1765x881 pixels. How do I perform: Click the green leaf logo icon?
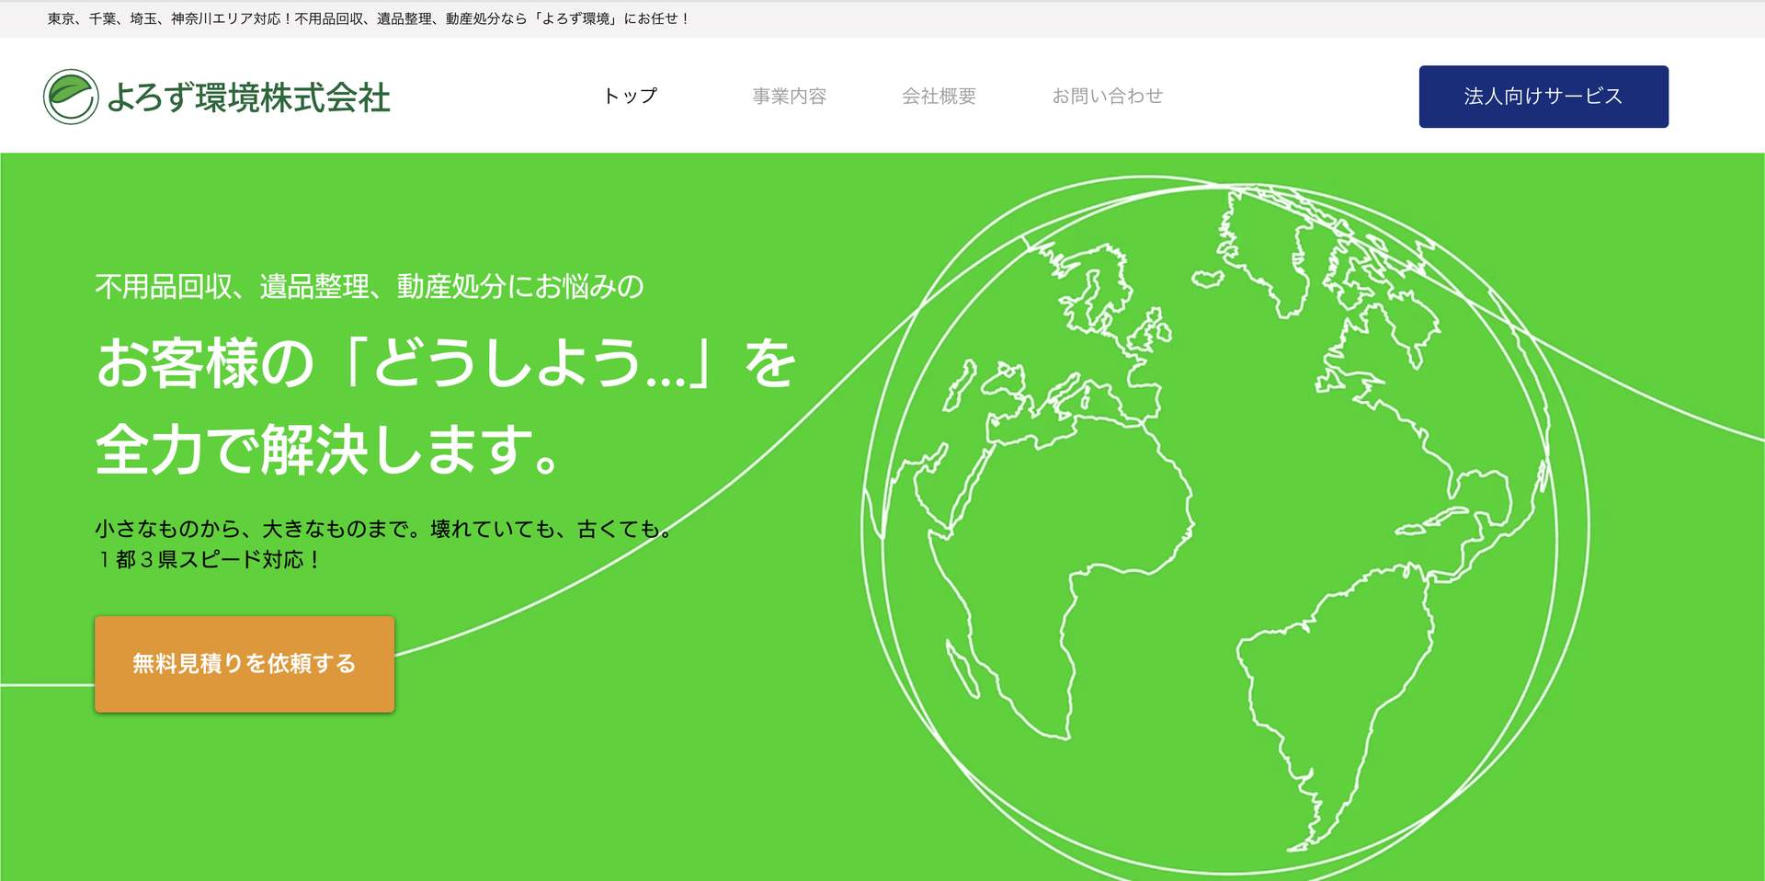click(71, 97)
